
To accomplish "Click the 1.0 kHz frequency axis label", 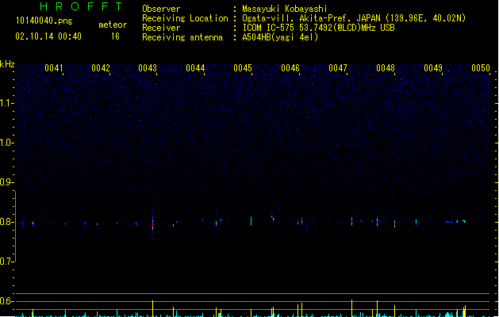I will point(6,143).
